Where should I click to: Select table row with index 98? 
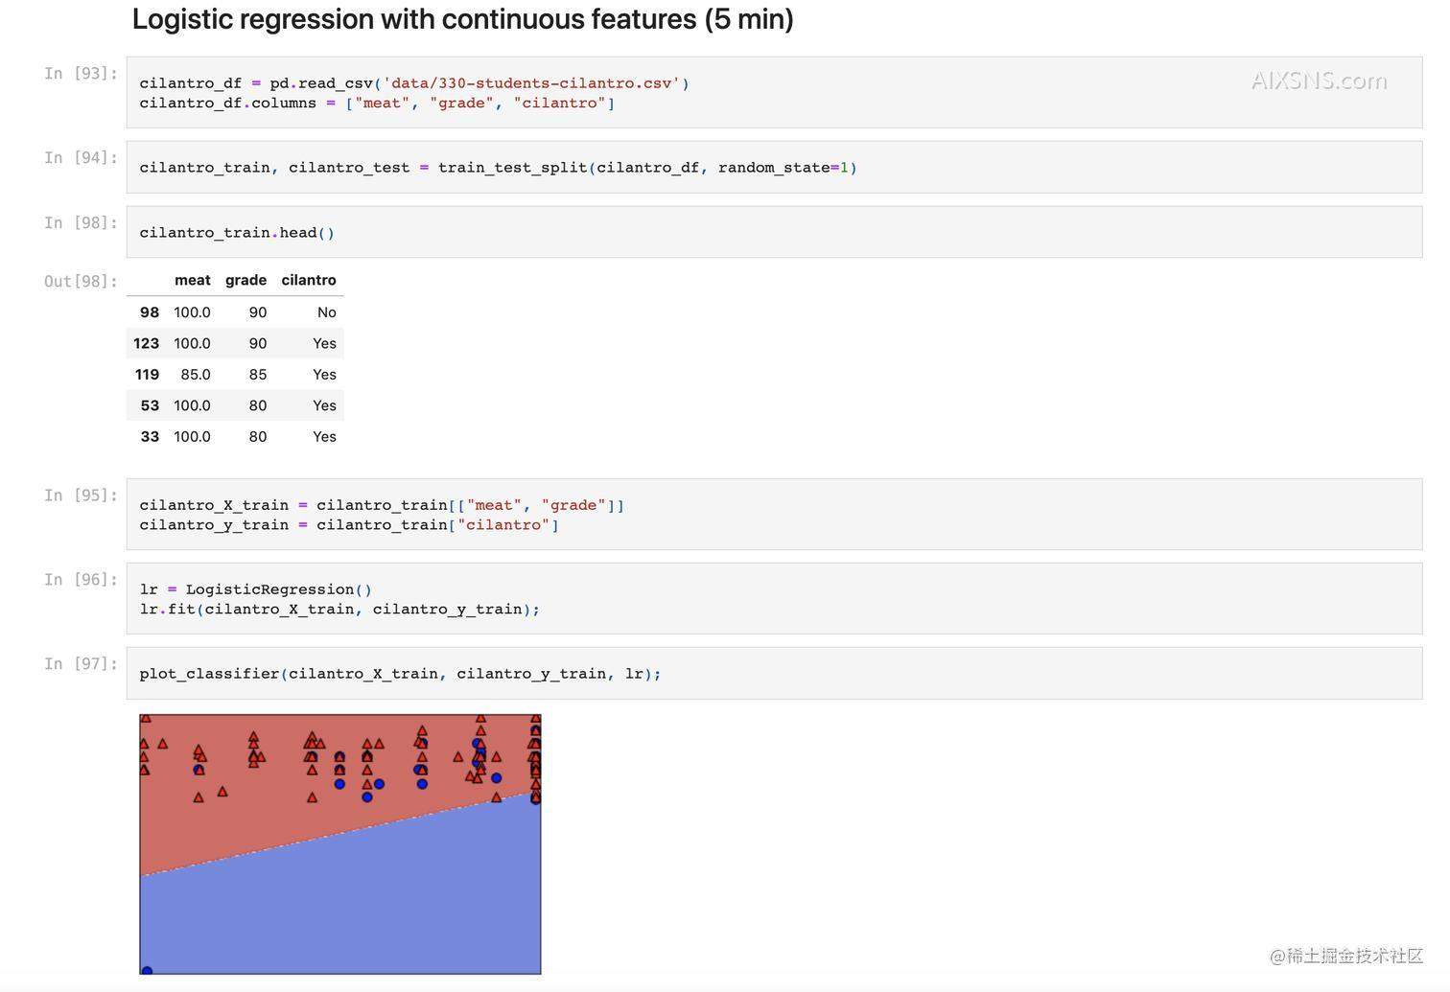pos(235,312)
